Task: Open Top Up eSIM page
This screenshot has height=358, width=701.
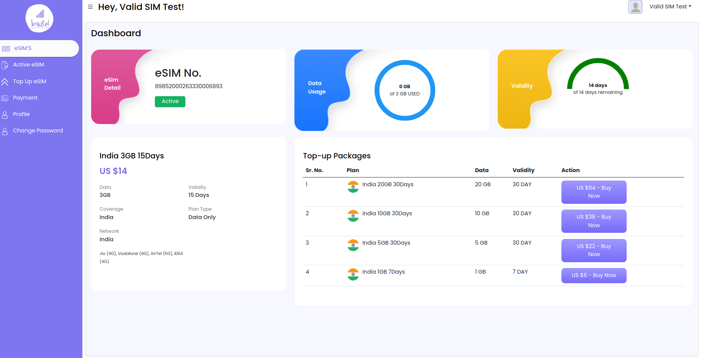Action: [30, 81]
